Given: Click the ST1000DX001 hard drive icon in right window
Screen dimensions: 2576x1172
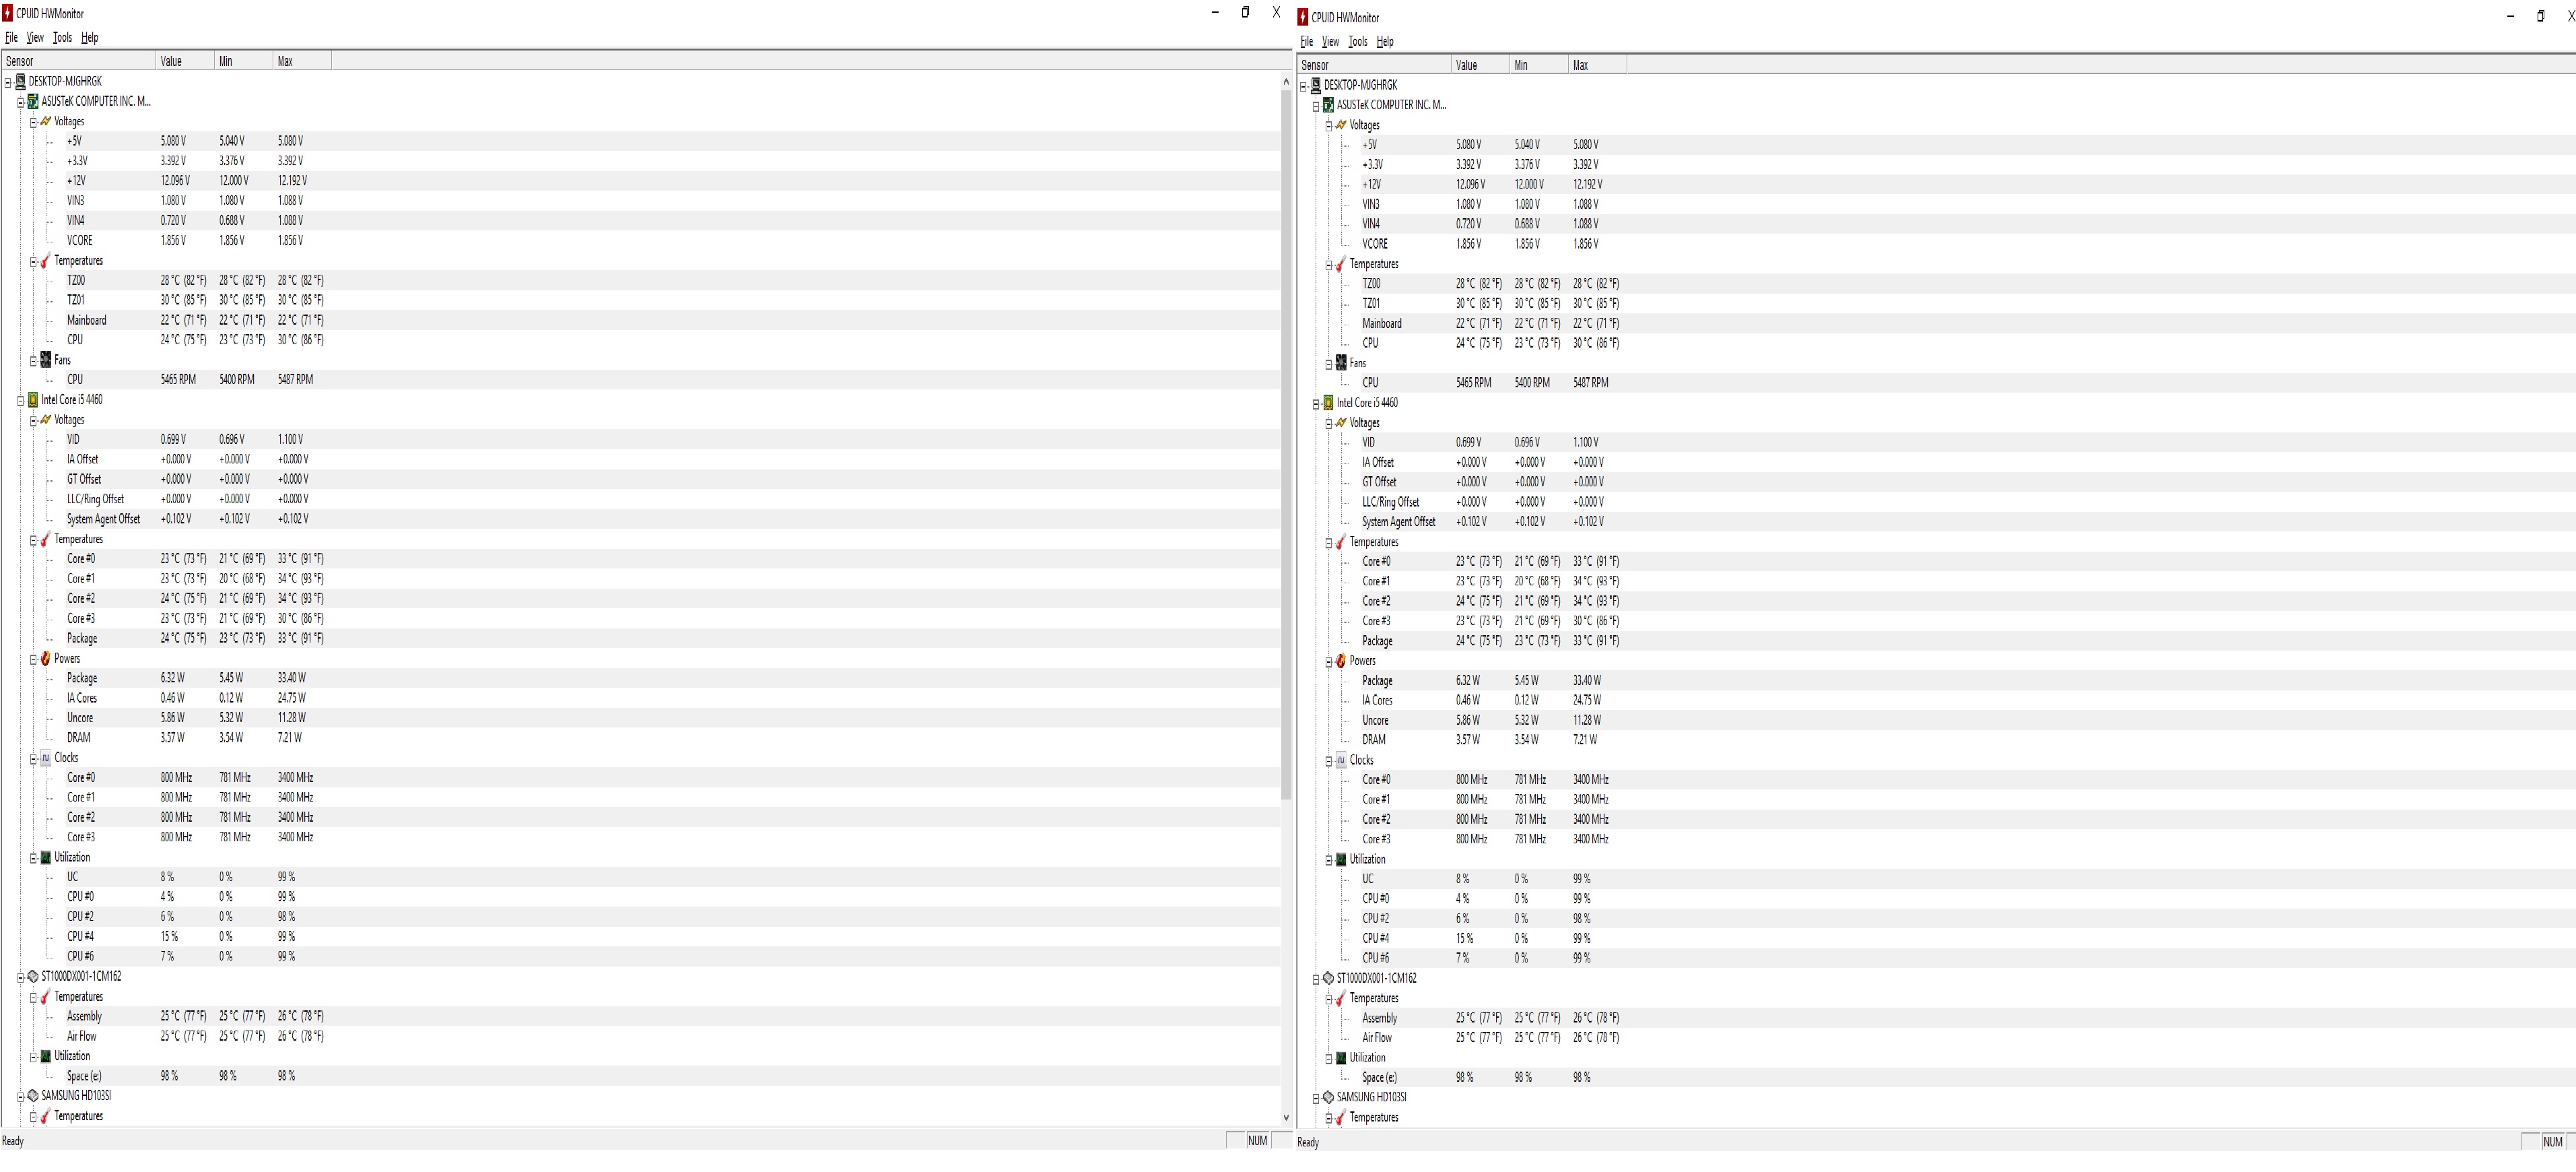Looking at the screenshot, I should tap(1328, 979).
